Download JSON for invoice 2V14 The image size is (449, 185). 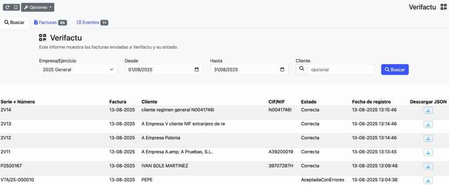pos(428,110)
